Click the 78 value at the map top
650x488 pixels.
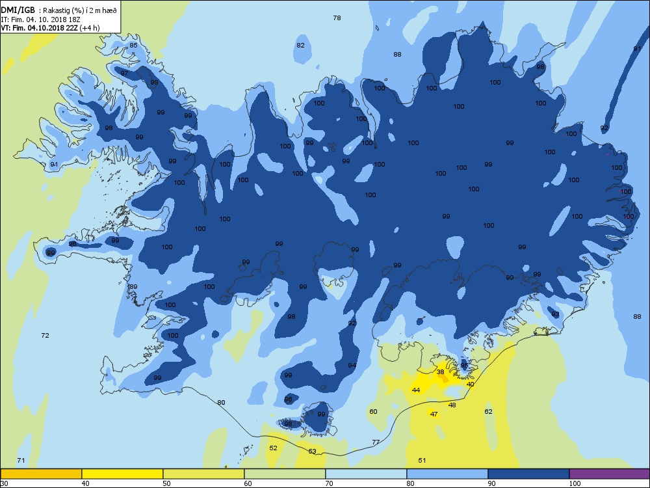337,18
